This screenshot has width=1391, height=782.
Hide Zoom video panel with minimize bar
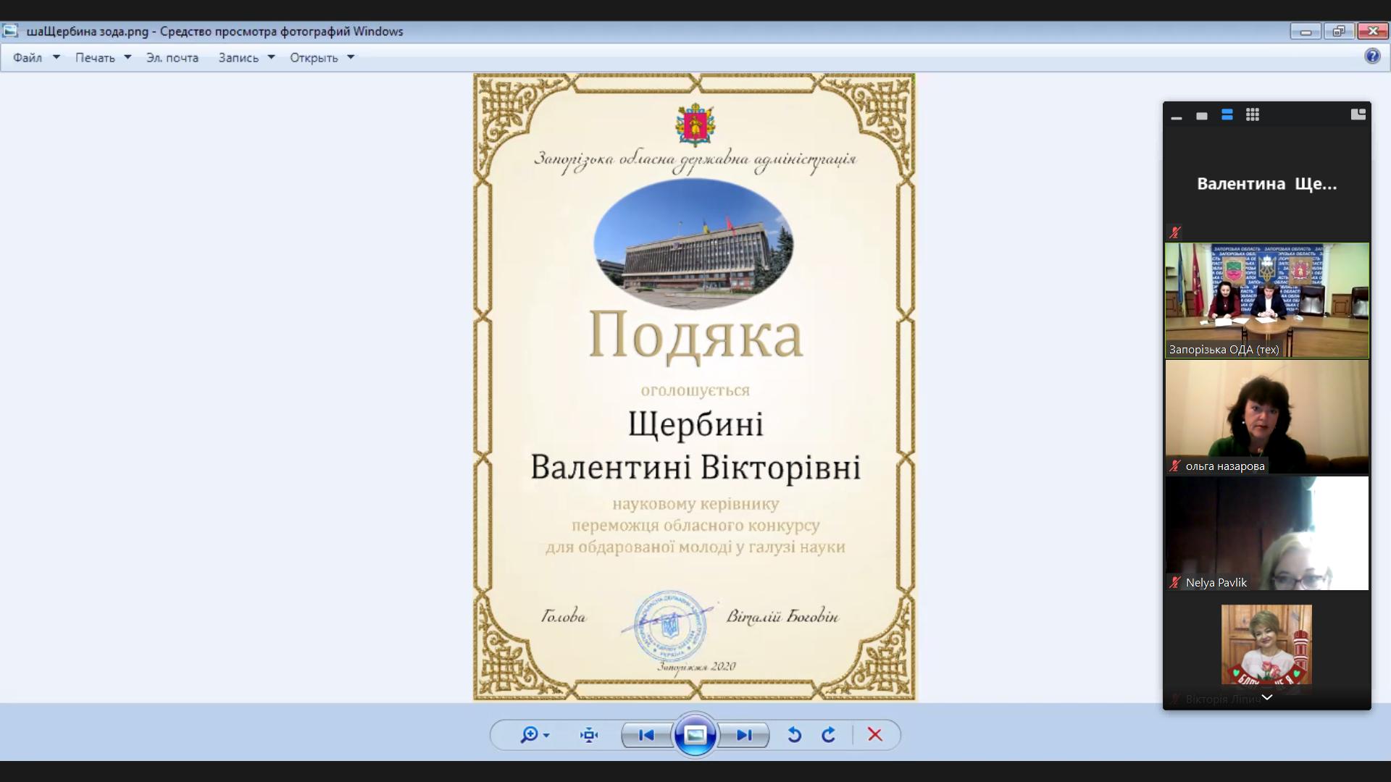point(1177,117)
